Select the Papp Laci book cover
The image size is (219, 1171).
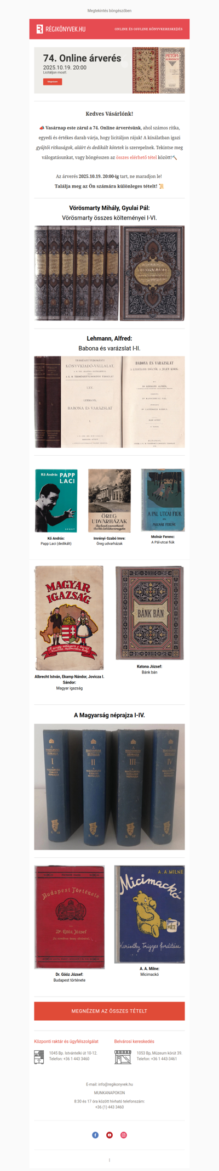click(56, 500)
